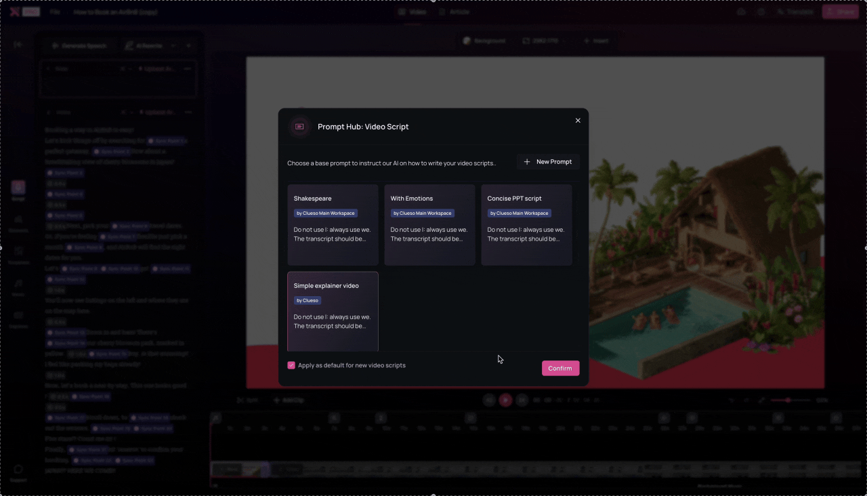Click the Insert button above the canvas
The height and width of the screenshot is (496, 867).
[596, 41]
